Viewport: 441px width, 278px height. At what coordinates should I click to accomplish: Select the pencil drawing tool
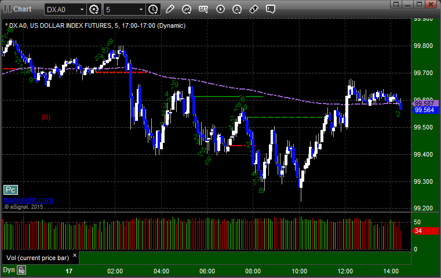tap(170, 9)
